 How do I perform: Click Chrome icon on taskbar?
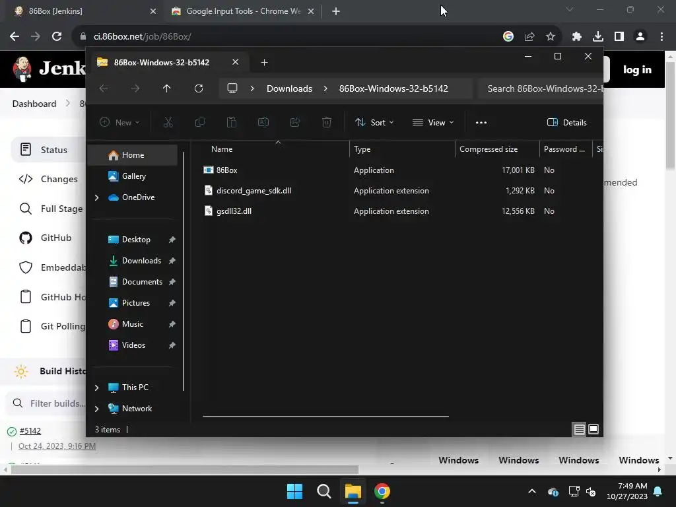click(x=382, y=491)
